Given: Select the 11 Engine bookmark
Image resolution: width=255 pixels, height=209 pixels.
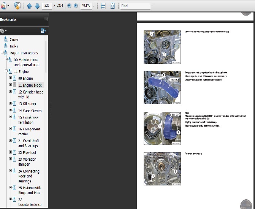Looking at the screenshot, I should coord(21,71).
